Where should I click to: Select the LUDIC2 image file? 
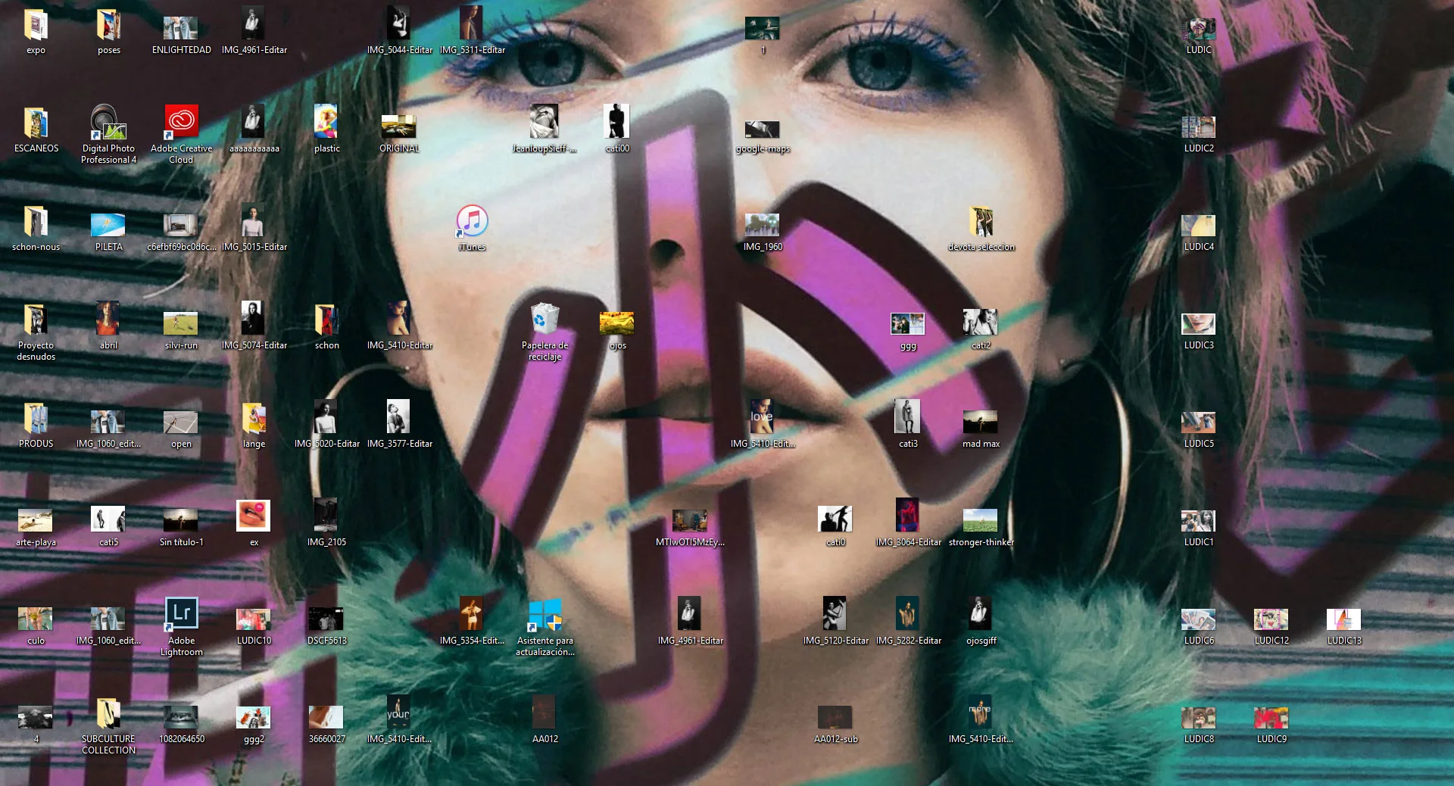pos(1199,126)
